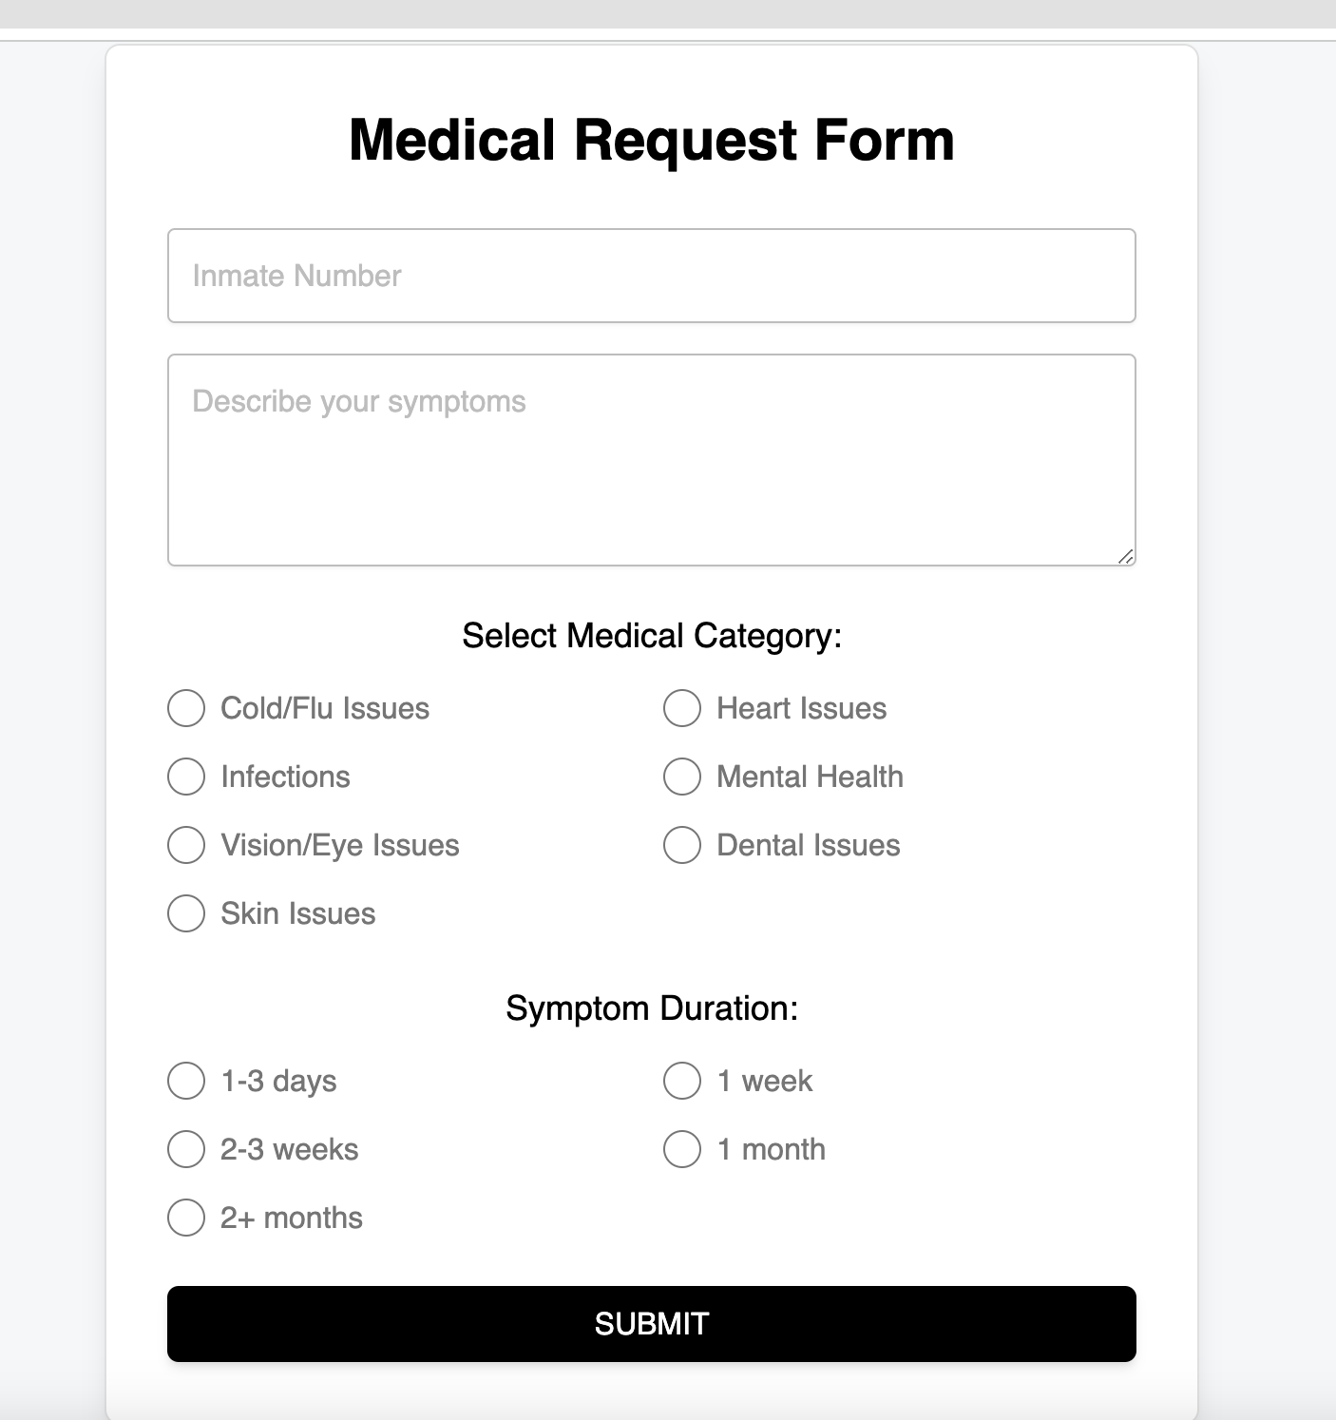Choose 1-3 days symptom duration

point(186,1081)
